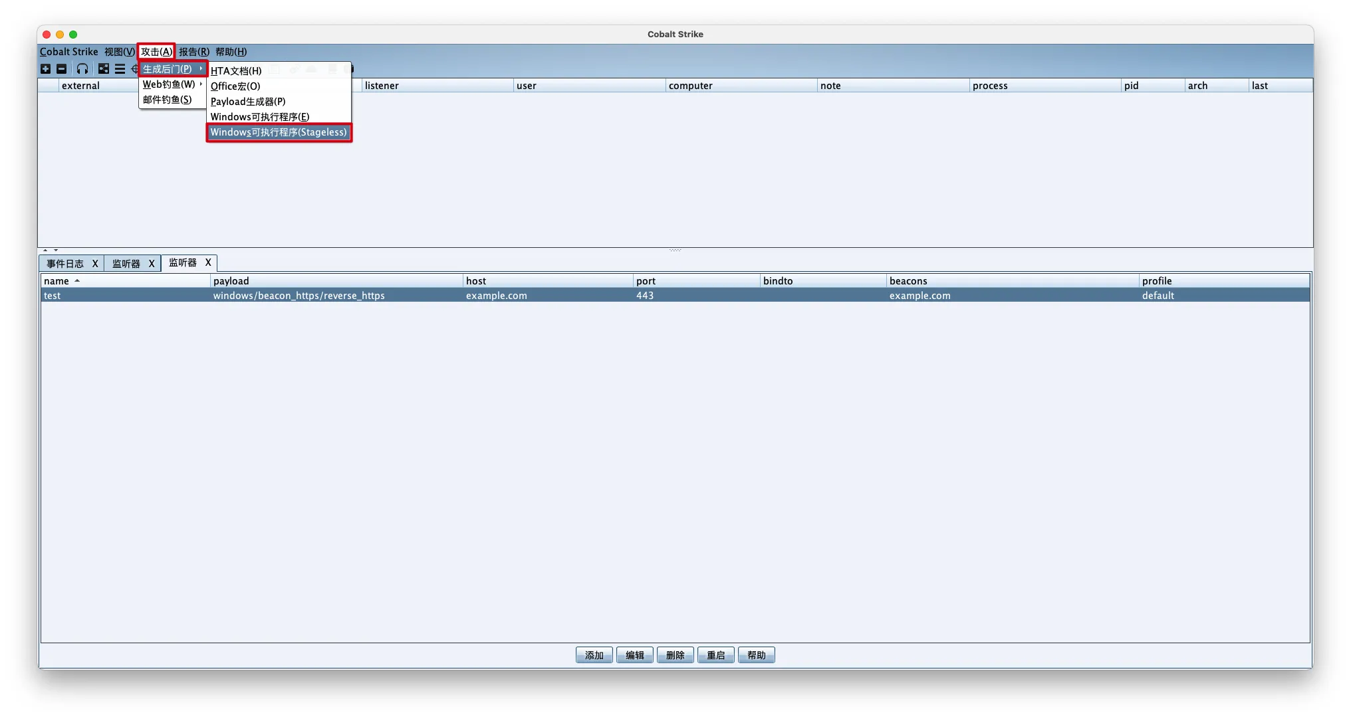Choose Windows可执行程序(E) menu item
The height and width of the screenshot is (719, 1351).
(x=279, y=117)
